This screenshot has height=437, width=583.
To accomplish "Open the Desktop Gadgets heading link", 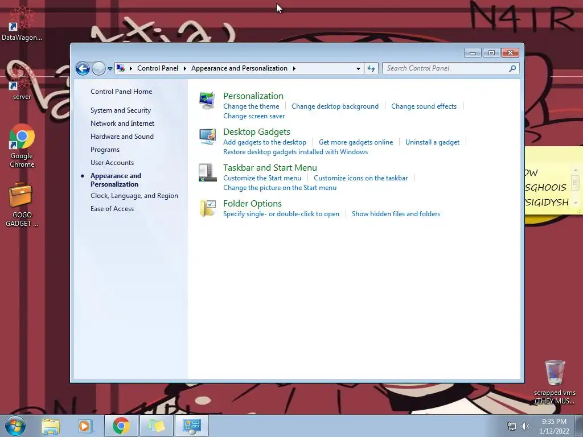I will [257, 132].
